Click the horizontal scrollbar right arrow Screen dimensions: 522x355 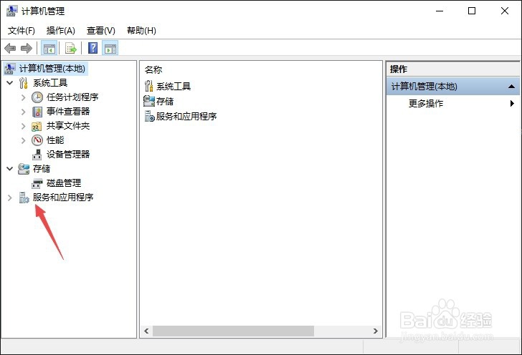coord(376,331)
